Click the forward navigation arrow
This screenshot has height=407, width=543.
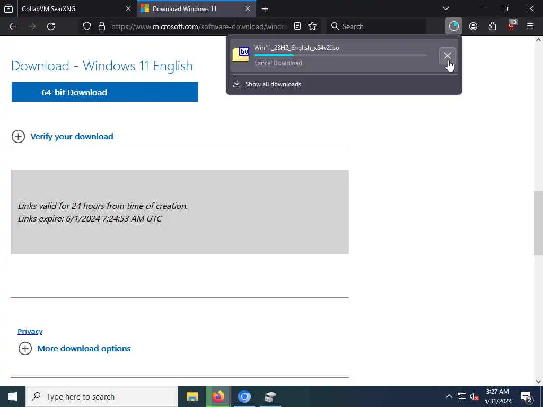(32, 26)
